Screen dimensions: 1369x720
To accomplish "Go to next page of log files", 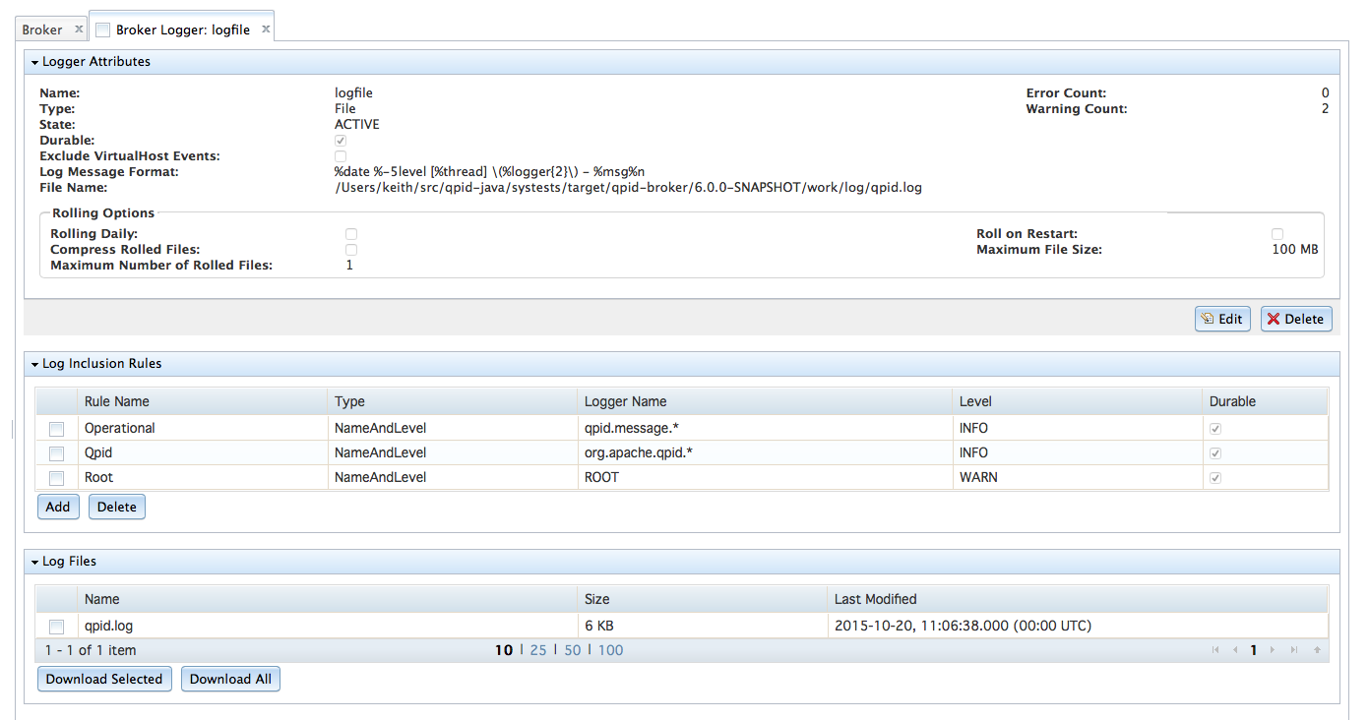I will pos(1273,650).
